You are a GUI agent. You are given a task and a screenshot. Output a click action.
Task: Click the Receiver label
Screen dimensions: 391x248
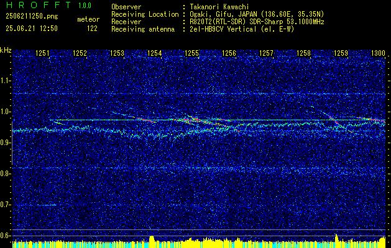point(126,22)
